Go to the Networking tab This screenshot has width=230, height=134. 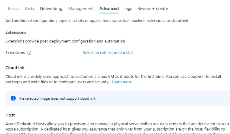pyautogui.click(x=51, y=9)
